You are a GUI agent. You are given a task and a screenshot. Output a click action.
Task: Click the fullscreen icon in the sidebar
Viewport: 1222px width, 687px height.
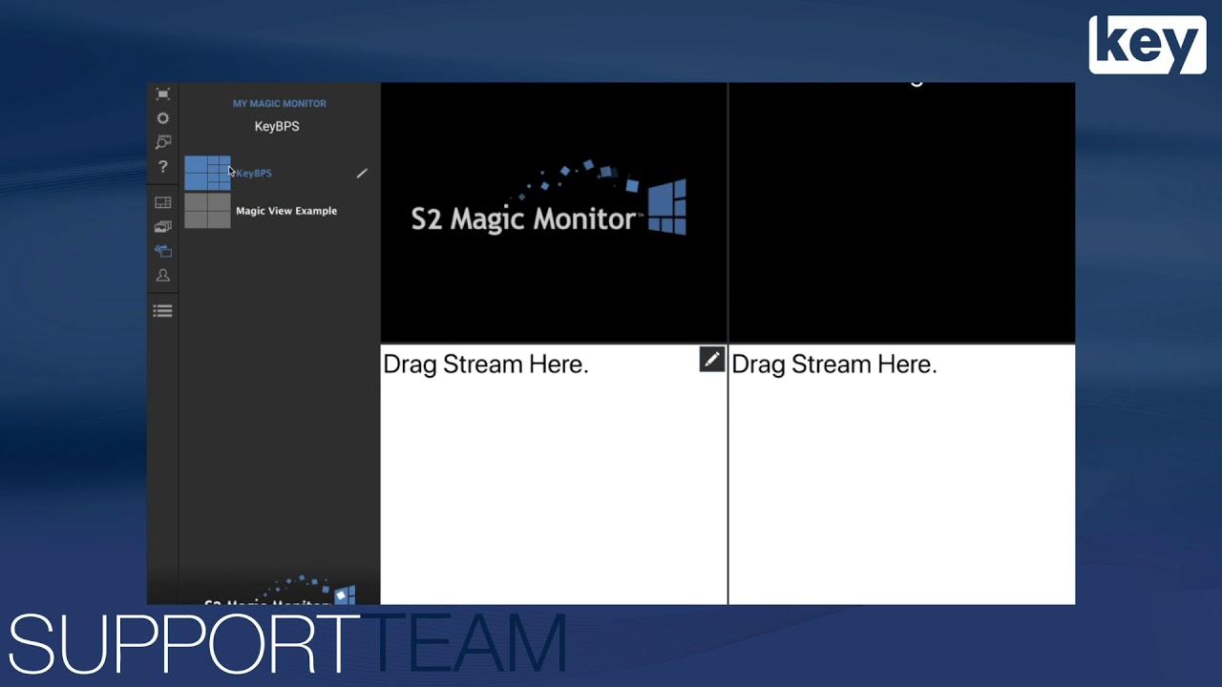click(163, 94)
